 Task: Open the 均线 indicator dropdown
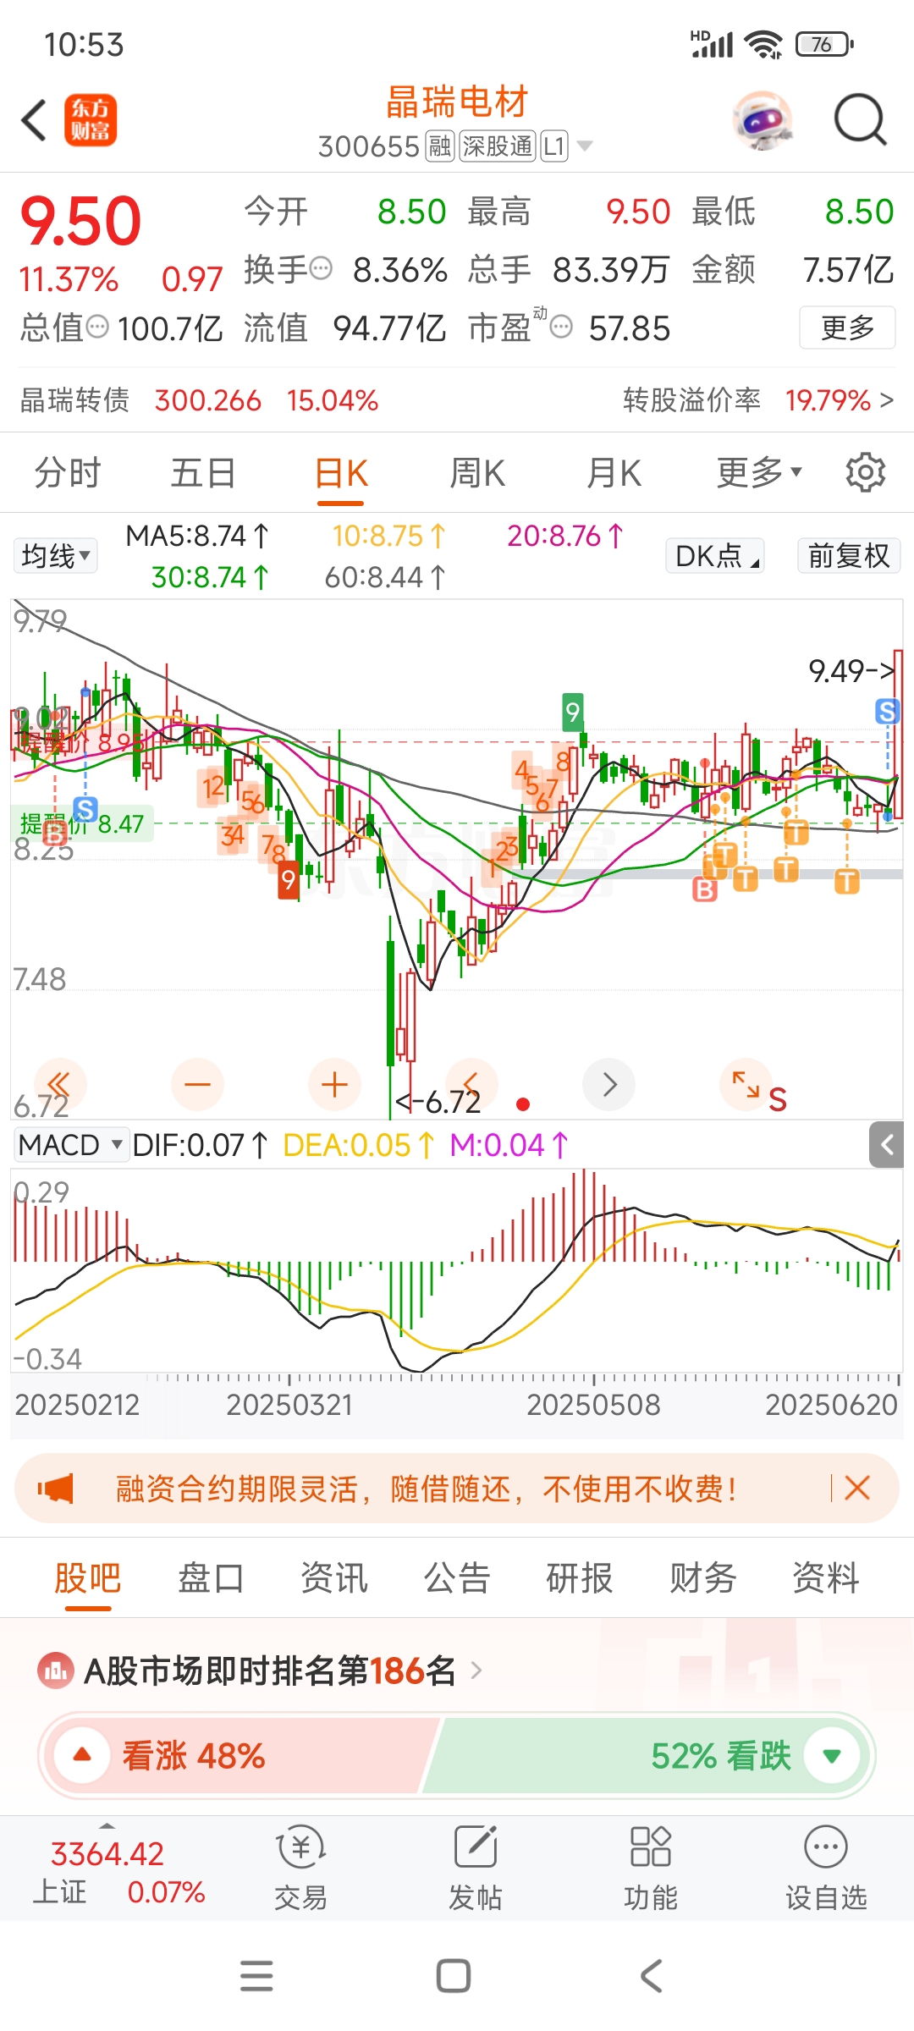tap(56, 556)
